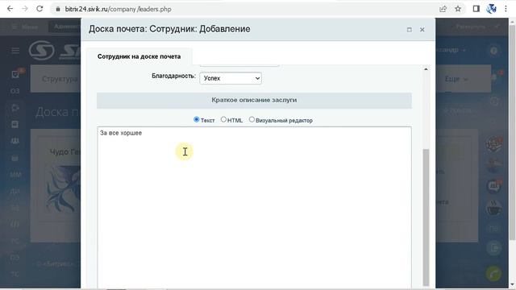Click the Краткое описание заслуги section header
516x290 pixels.
pyautogui.click(x=254, y=100)
